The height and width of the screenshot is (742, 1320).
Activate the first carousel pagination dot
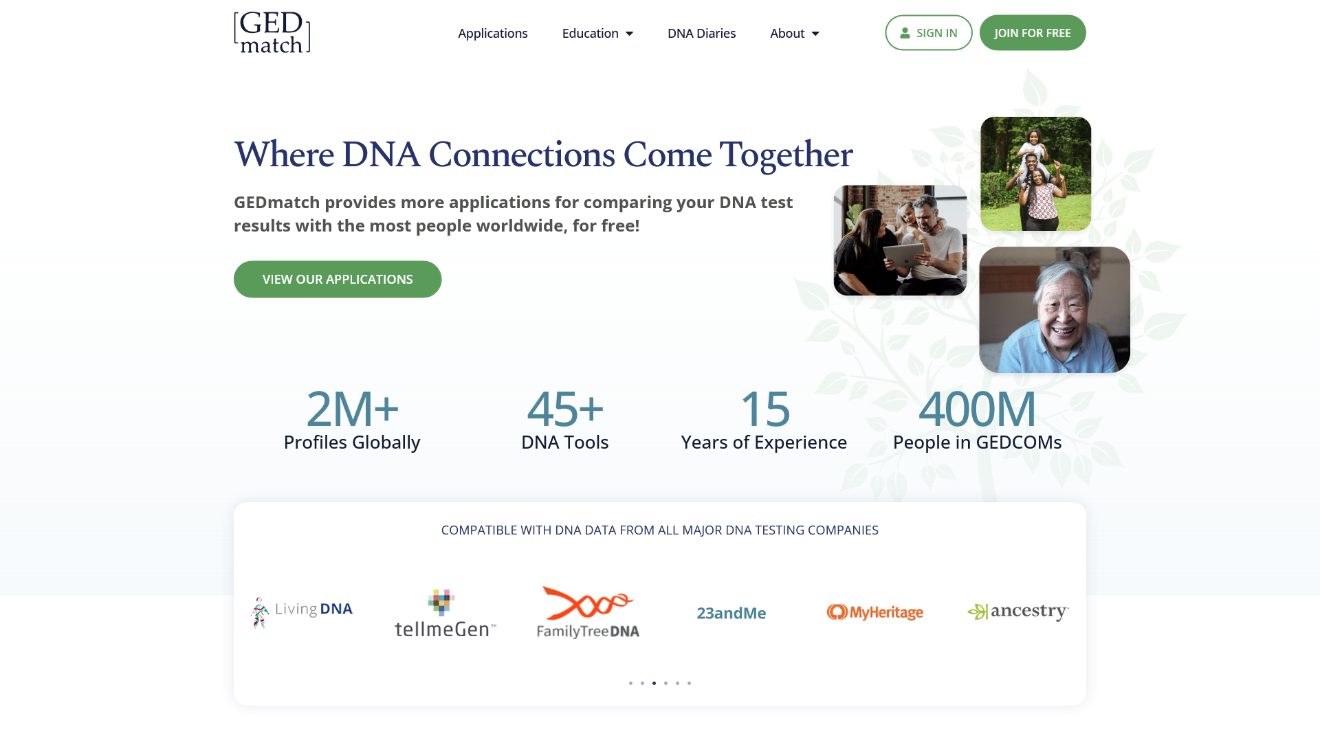click(630, 683)
